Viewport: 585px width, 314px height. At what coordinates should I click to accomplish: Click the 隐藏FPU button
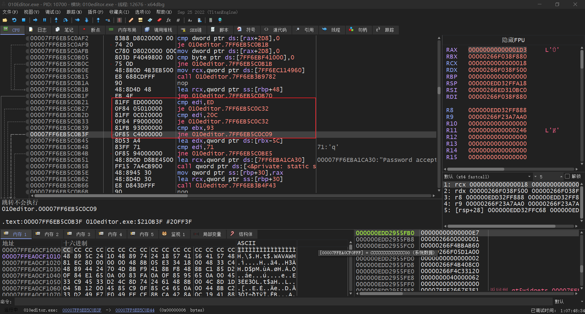pos(513,40)
